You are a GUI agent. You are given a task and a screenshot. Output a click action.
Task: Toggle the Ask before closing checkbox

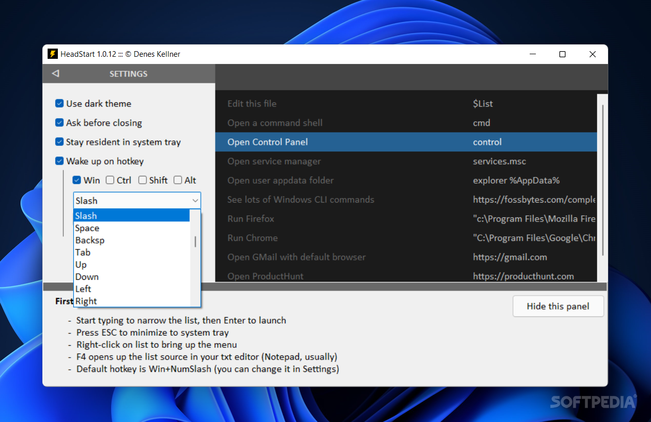(x=59, y=123)
